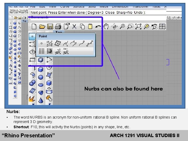Select the surface from corner points icon
The width and height of the screenshot is (188, 141).
[x=49, y=75]
